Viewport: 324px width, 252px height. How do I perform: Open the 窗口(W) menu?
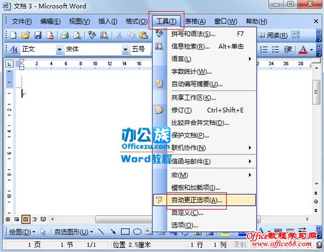click(226, 21)
